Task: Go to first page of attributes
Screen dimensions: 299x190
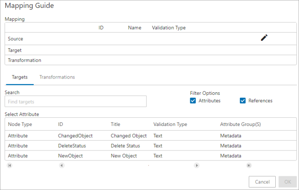Action: point(9,165)
